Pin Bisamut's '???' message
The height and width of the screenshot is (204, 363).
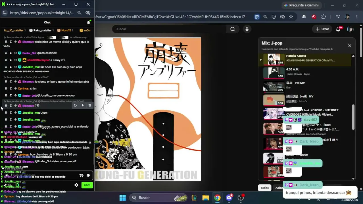pyautogui.click(x=83, y=105)
